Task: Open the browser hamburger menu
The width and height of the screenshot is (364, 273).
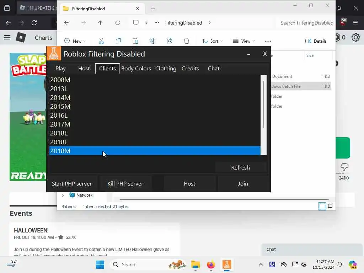Action: [x=355, y=23]
